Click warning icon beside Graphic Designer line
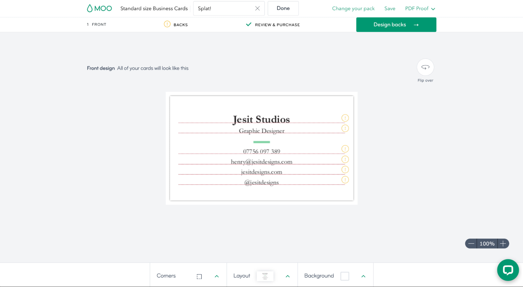 click(345, 128)
